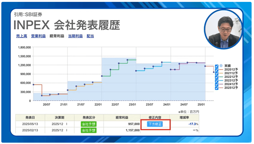Click the INPEX 会社発表履歴 title

pyautogui.click(x=67, y=25)
